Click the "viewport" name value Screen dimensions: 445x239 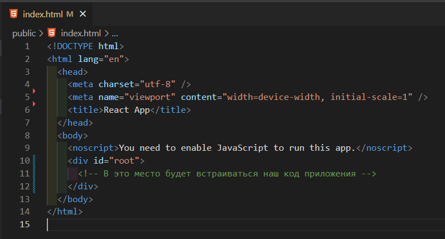(150, 97)
